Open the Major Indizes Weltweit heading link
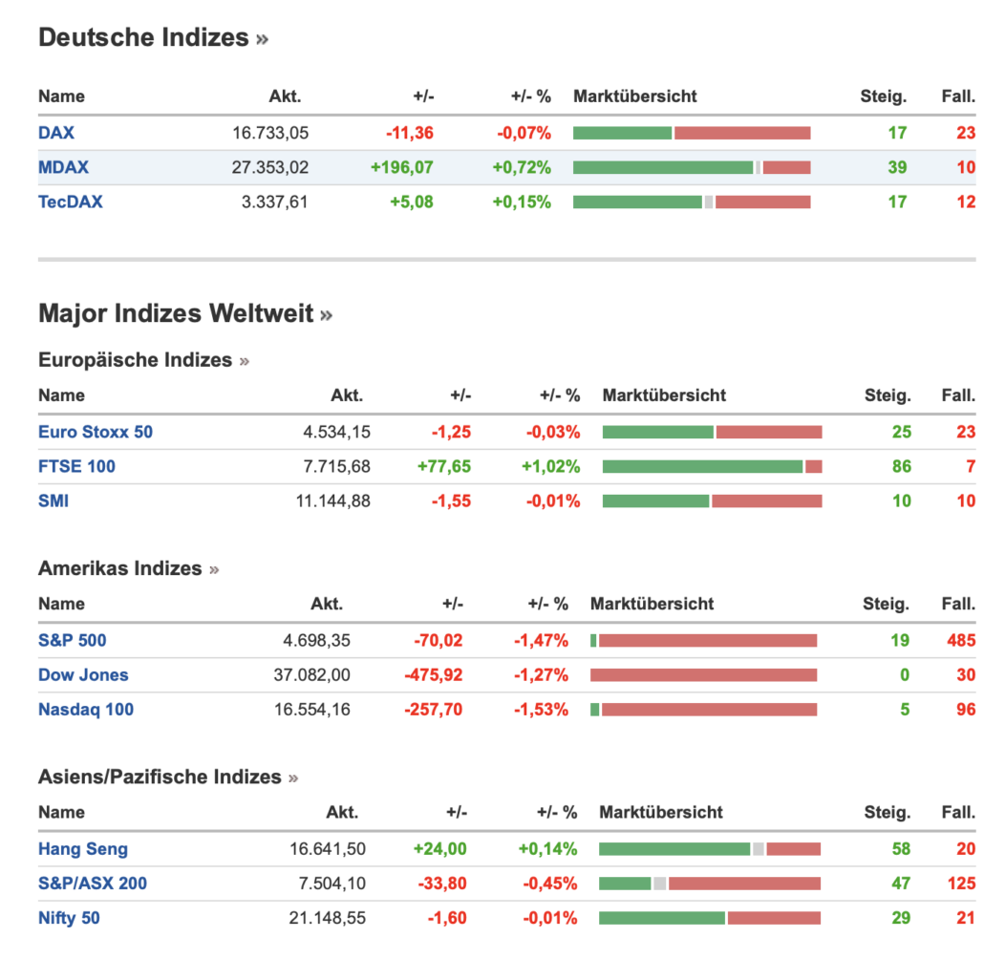 click(x=185, y=314)
